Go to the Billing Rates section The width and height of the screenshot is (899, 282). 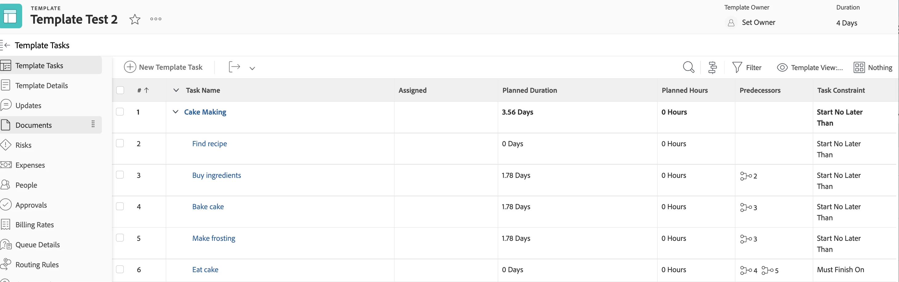(x=34, y=225)
